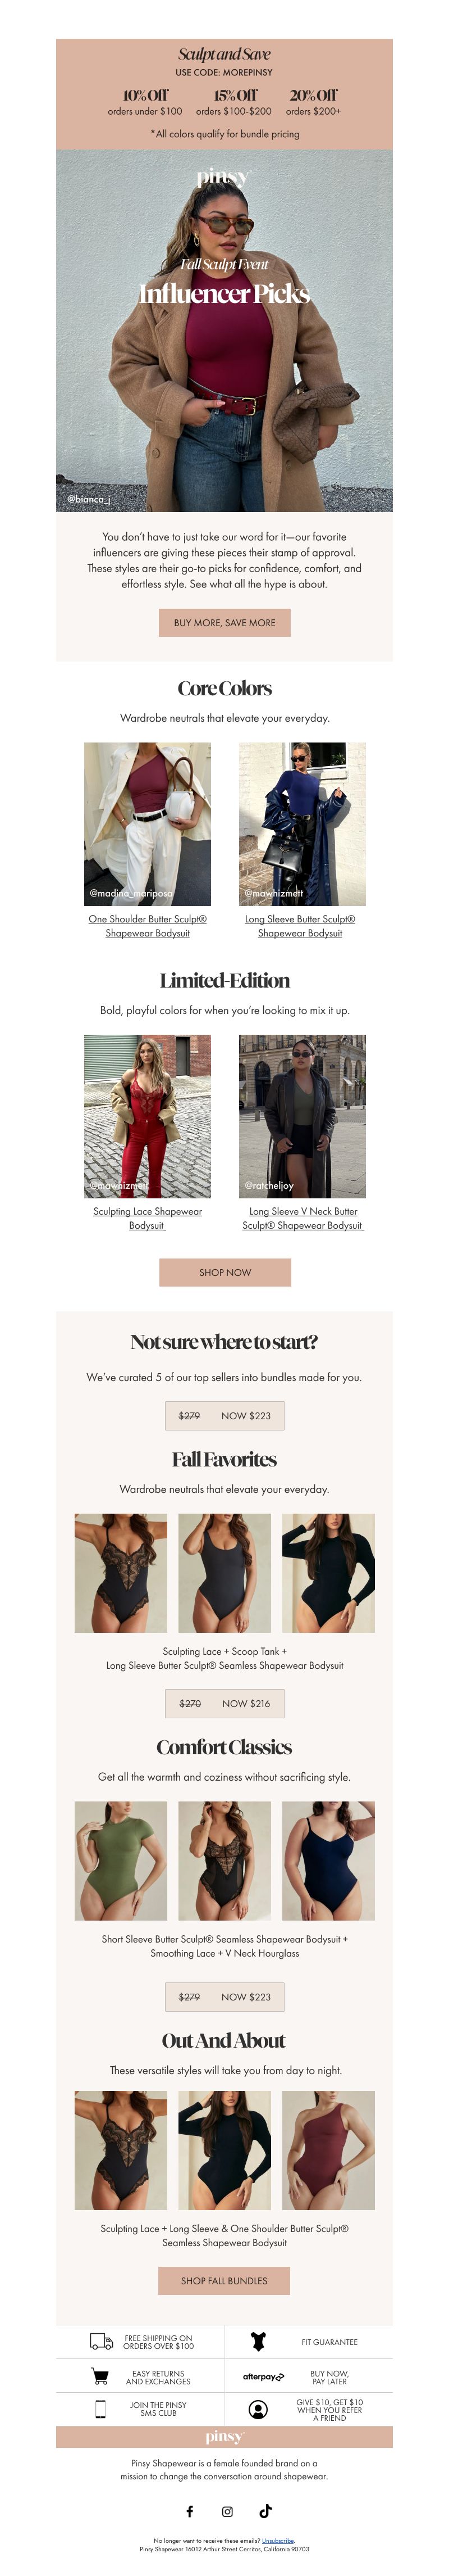The height and width of the screenshot is (2576, 449).
Task: Click the bodysuit Fit Guarantee icon
Action: pos(258,2341)
